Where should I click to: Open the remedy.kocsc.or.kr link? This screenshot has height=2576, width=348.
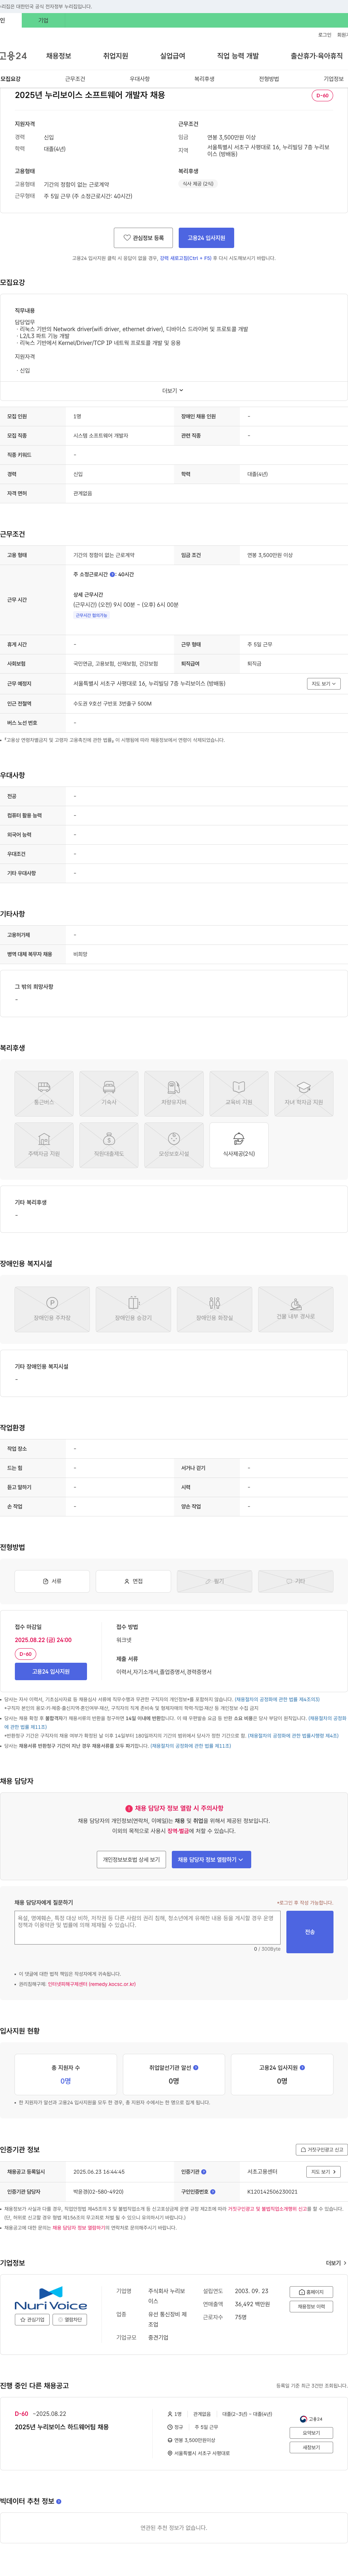tap(92, 1984)
